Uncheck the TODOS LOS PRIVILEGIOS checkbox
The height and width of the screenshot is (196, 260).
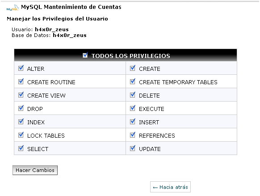[85, 55]
